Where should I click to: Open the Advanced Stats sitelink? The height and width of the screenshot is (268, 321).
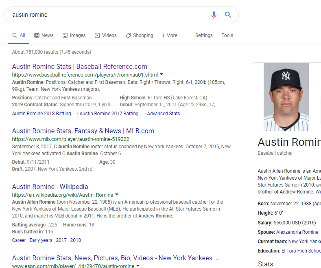(x=164, y=114)
